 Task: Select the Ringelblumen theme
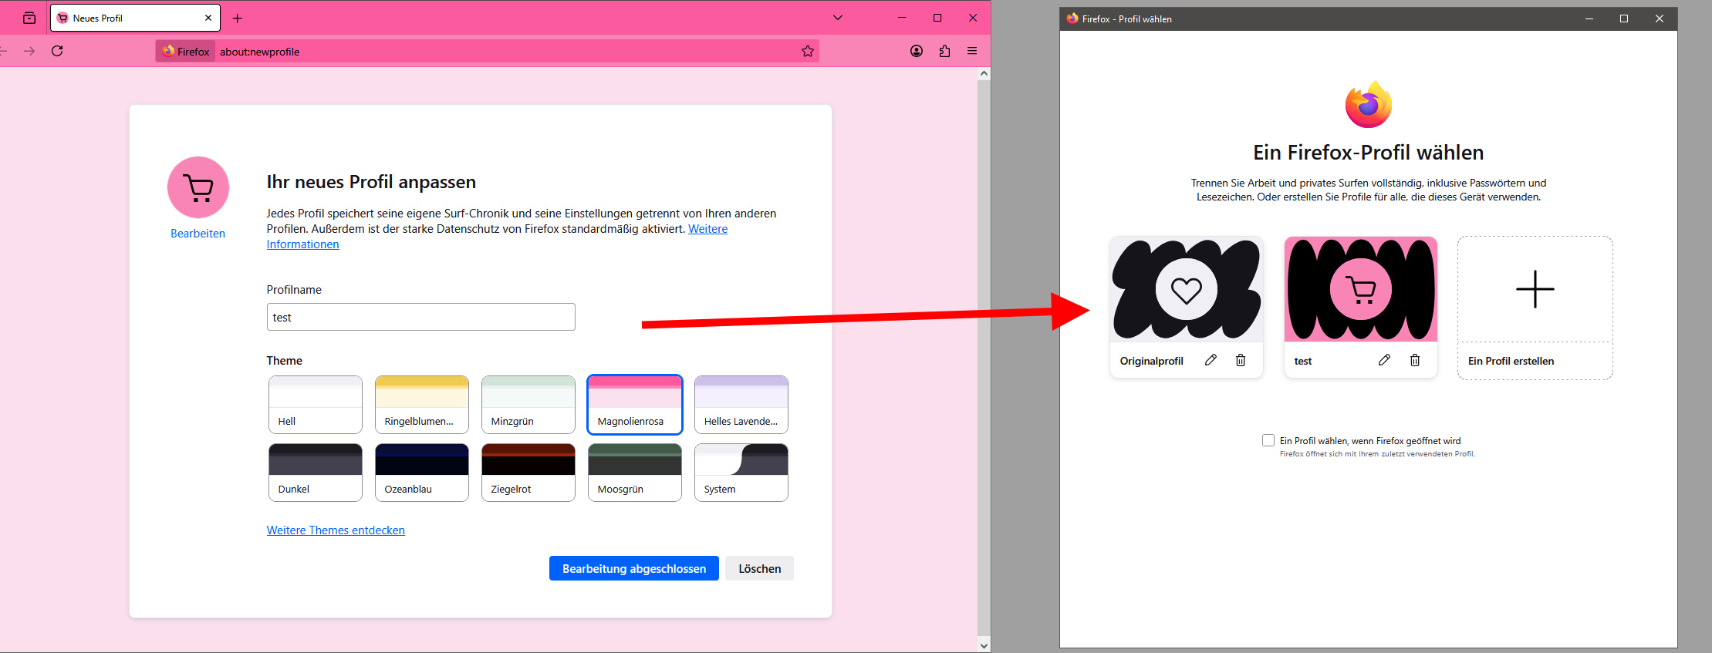pos(422,405)
